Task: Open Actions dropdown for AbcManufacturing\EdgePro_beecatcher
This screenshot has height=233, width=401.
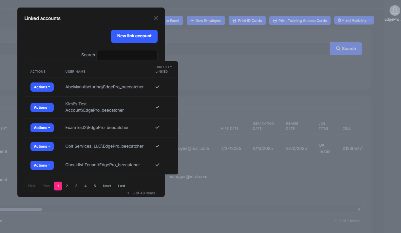Action: coord(42,87)
